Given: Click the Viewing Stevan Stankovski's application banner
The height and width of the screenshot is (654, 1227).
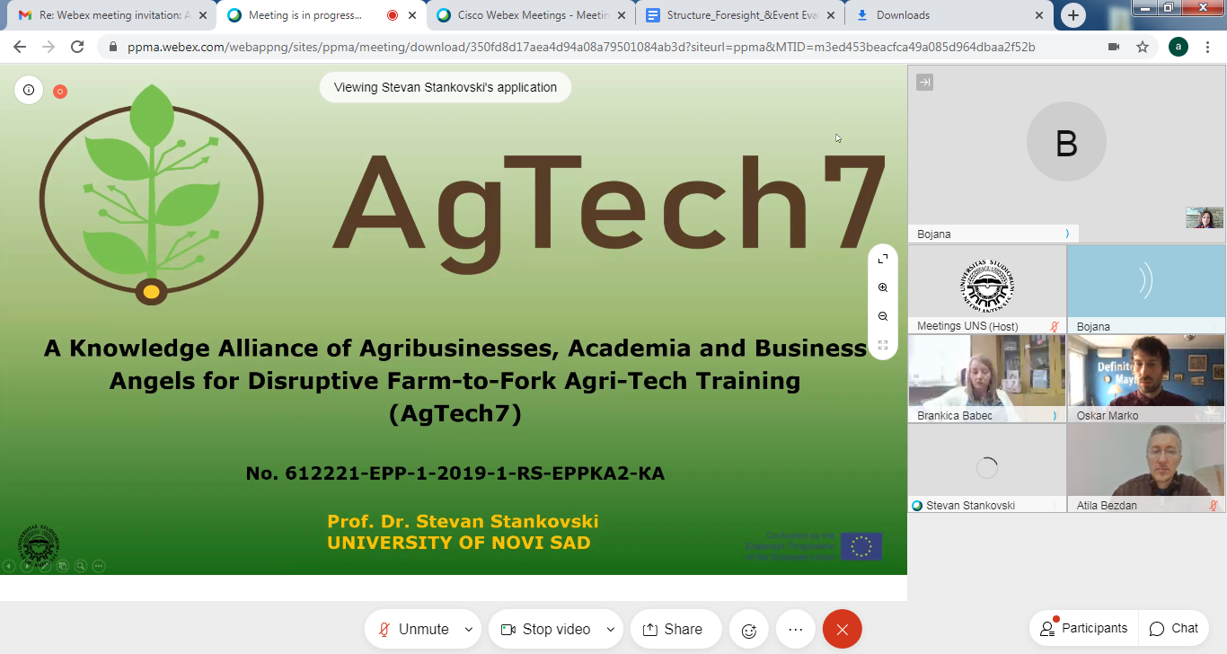Looking at the screenshot, I should [x=446, y=87].
